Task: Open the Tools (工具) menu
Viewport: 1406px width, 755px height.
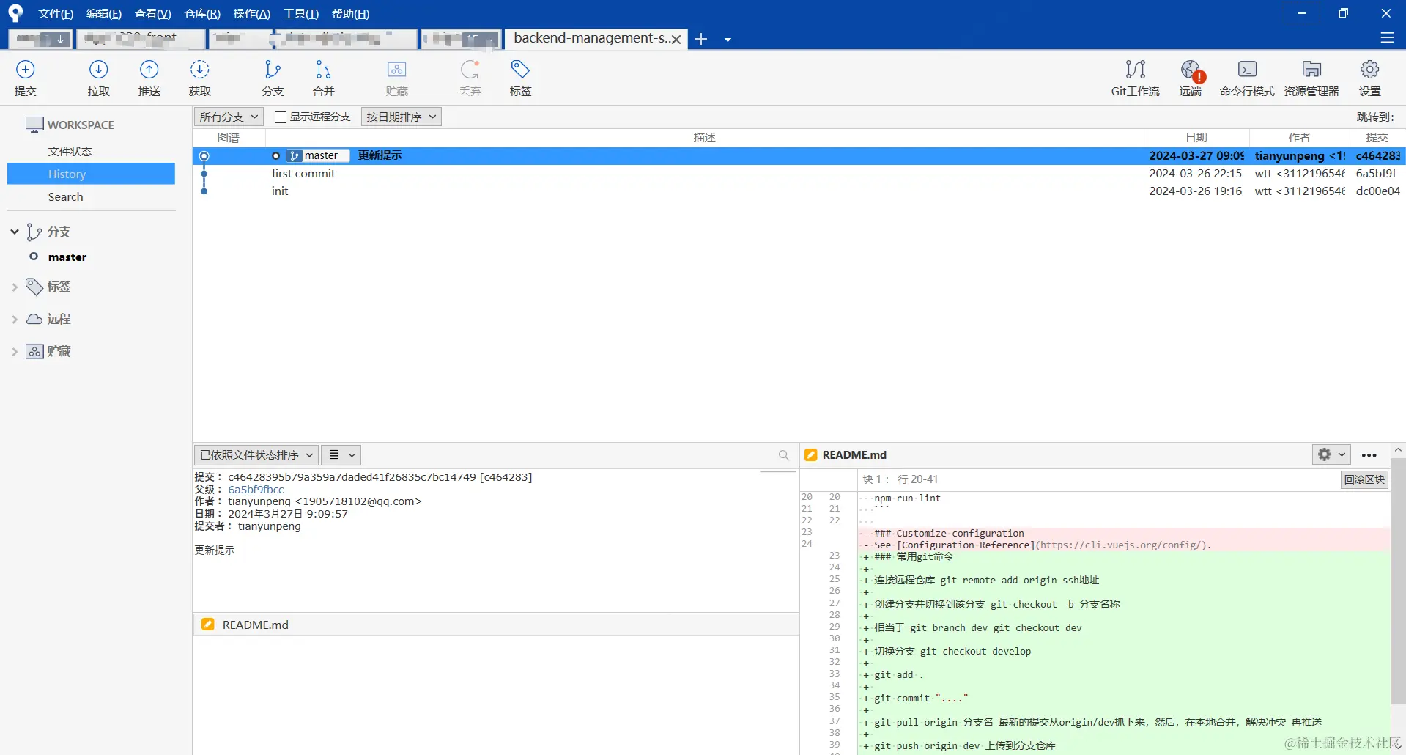Action: click(x=301, y=14)
